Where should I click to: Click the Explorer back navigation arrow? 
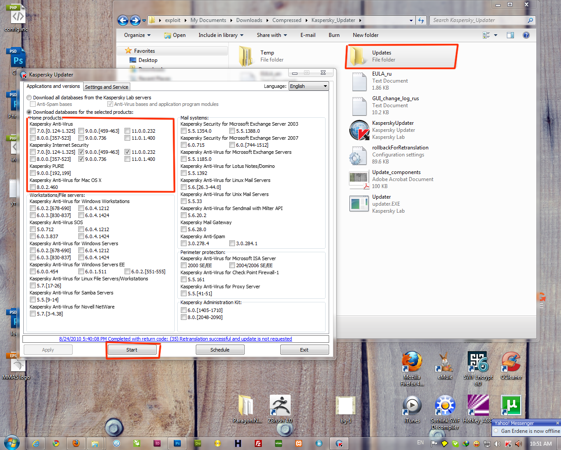pos(123,20)
